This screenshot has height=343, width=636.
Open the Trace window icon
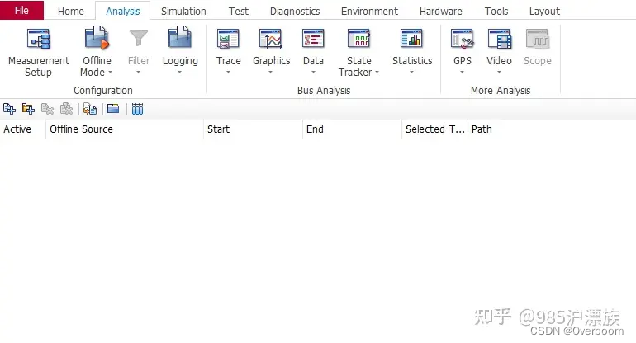point(228,40)
